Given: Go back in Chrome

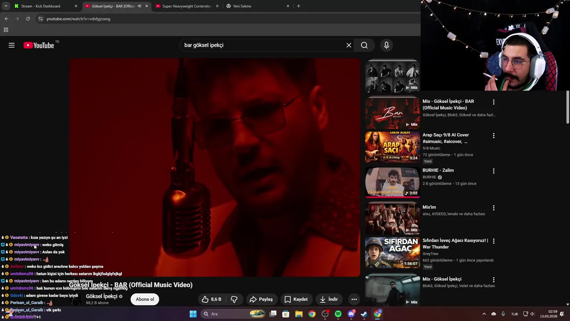Looking at the screenshot, I should pos(6,19).
